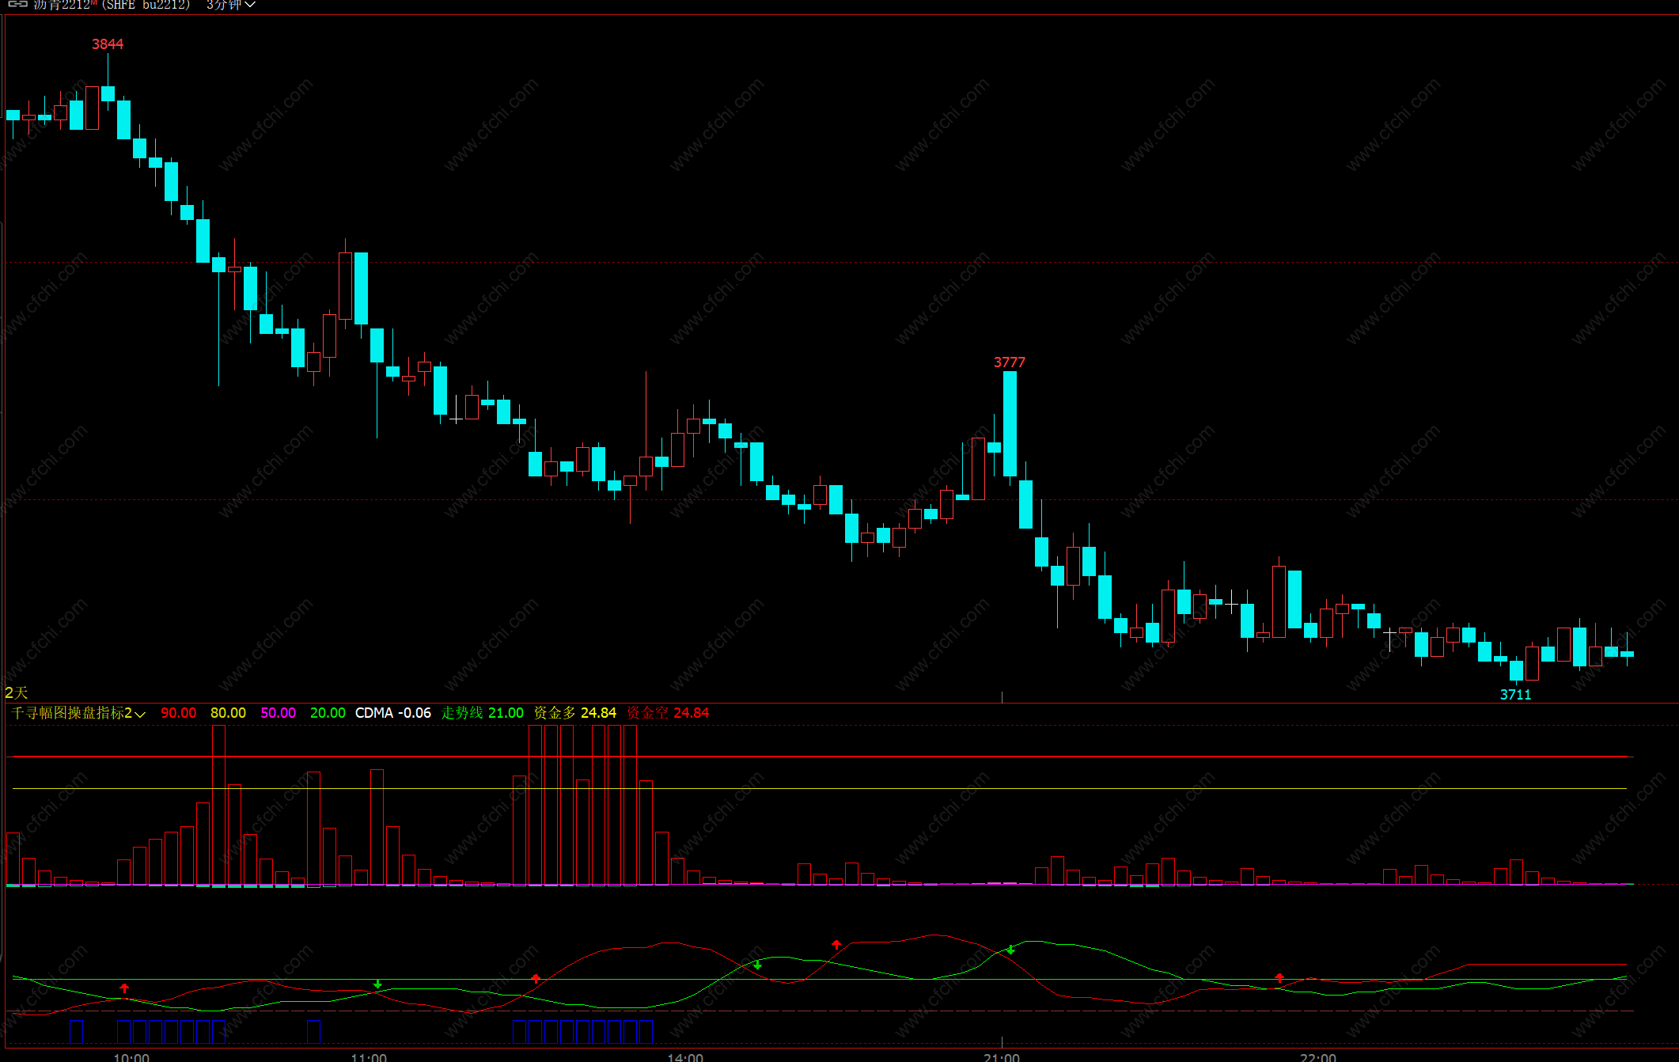Click the red up arrow above 3777 crossover line
The image size is (1679, 1062).
[836, 944]
